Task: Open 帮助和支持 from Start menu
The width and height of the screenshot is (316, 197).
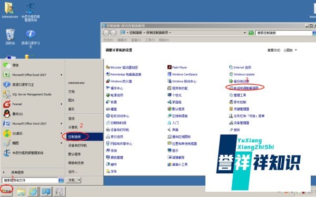Action: coord(76,163)
